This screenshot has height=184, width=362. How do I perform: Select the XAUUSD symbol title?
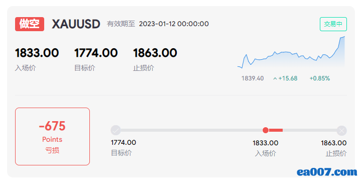click(76, 24)
